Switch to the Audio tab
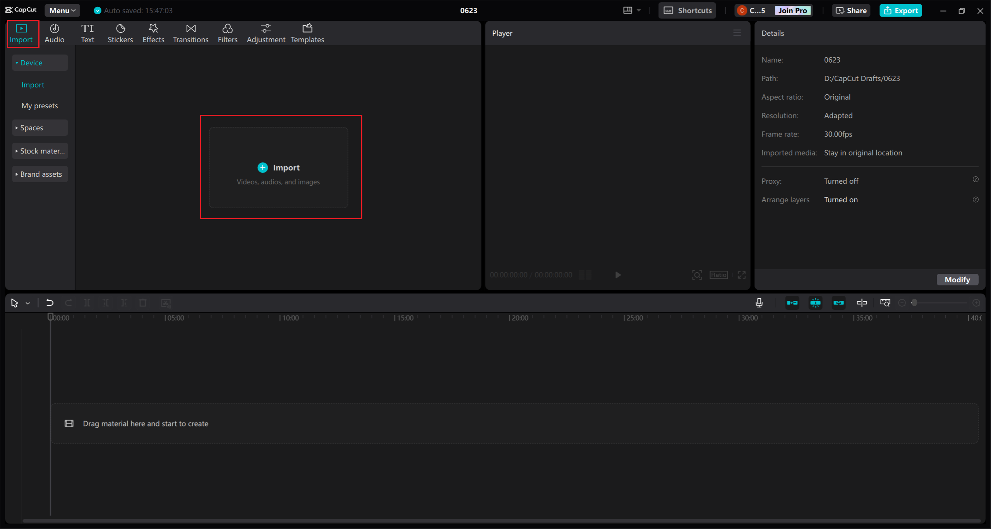991x529 pixels. point(54,33)
